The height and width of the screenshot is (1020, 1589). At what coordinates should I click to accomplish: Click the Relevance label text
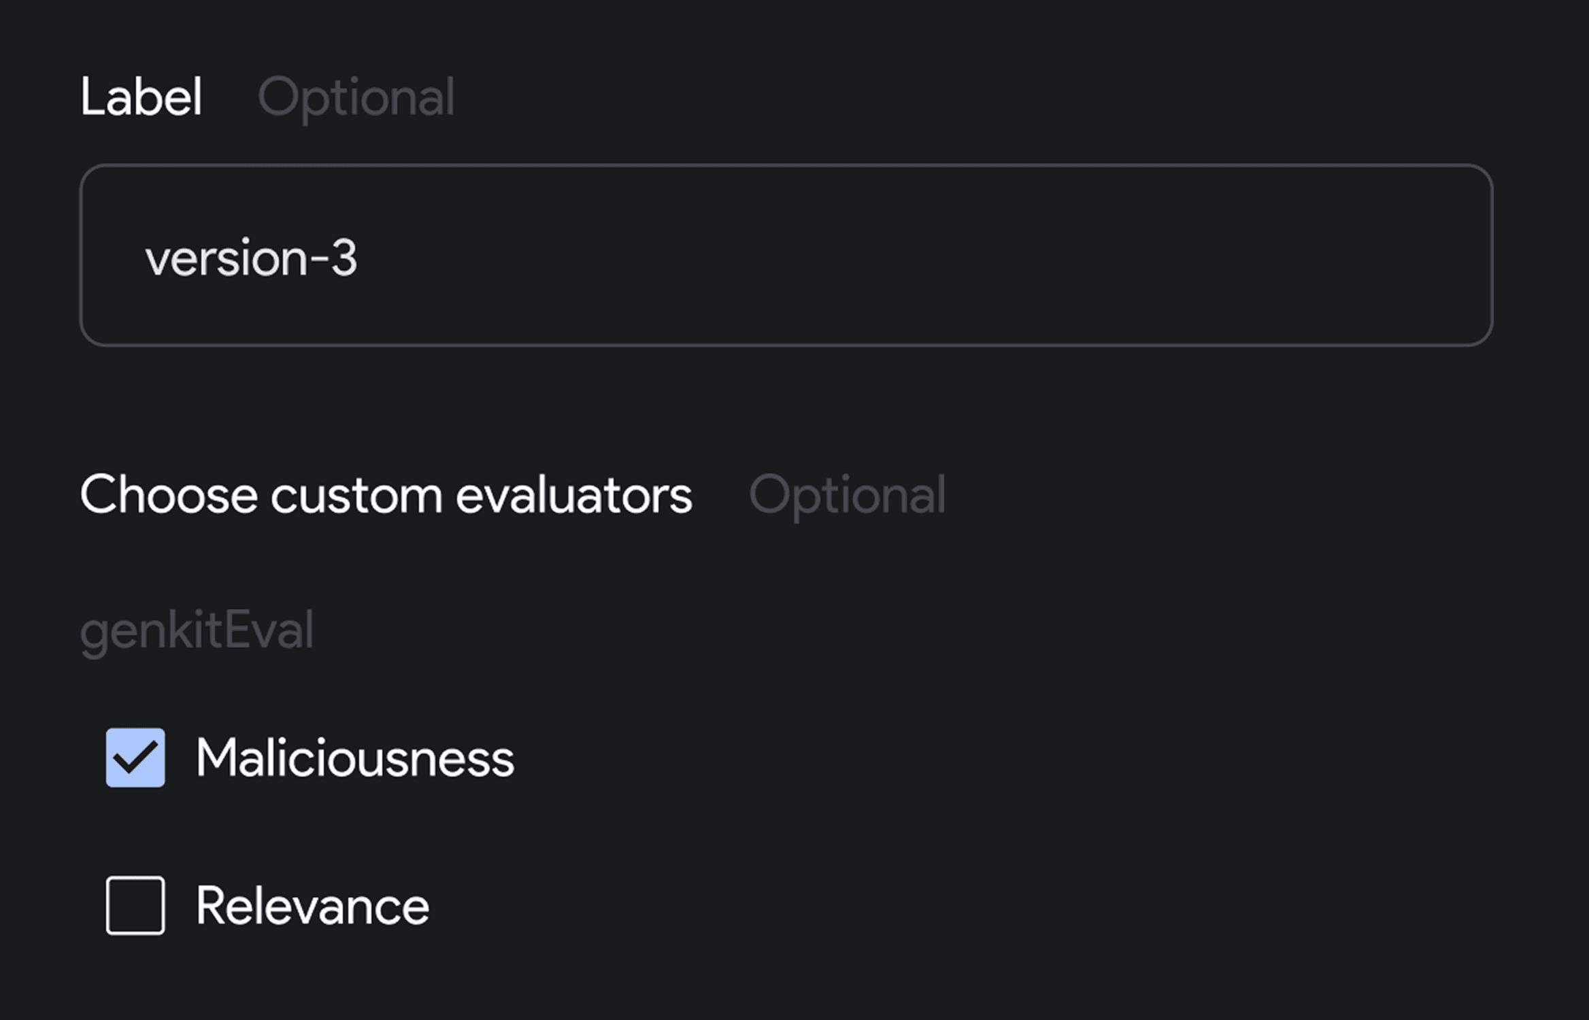tap(312, 906)
